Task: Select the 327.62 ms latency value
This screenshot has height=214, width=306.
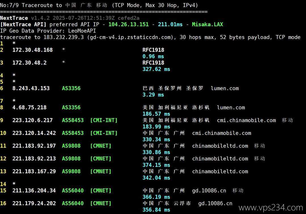Action: pos(156,69)
